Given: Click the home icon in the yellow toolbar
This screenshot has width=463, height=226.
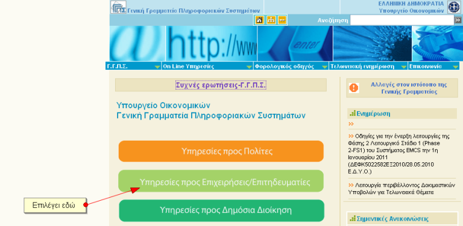Looking at the screenshot, I should click(260, 20).
